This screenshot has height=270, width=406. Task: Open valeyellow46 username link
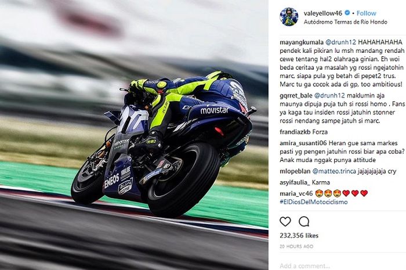pyautogui.click(x=323, y=13)
